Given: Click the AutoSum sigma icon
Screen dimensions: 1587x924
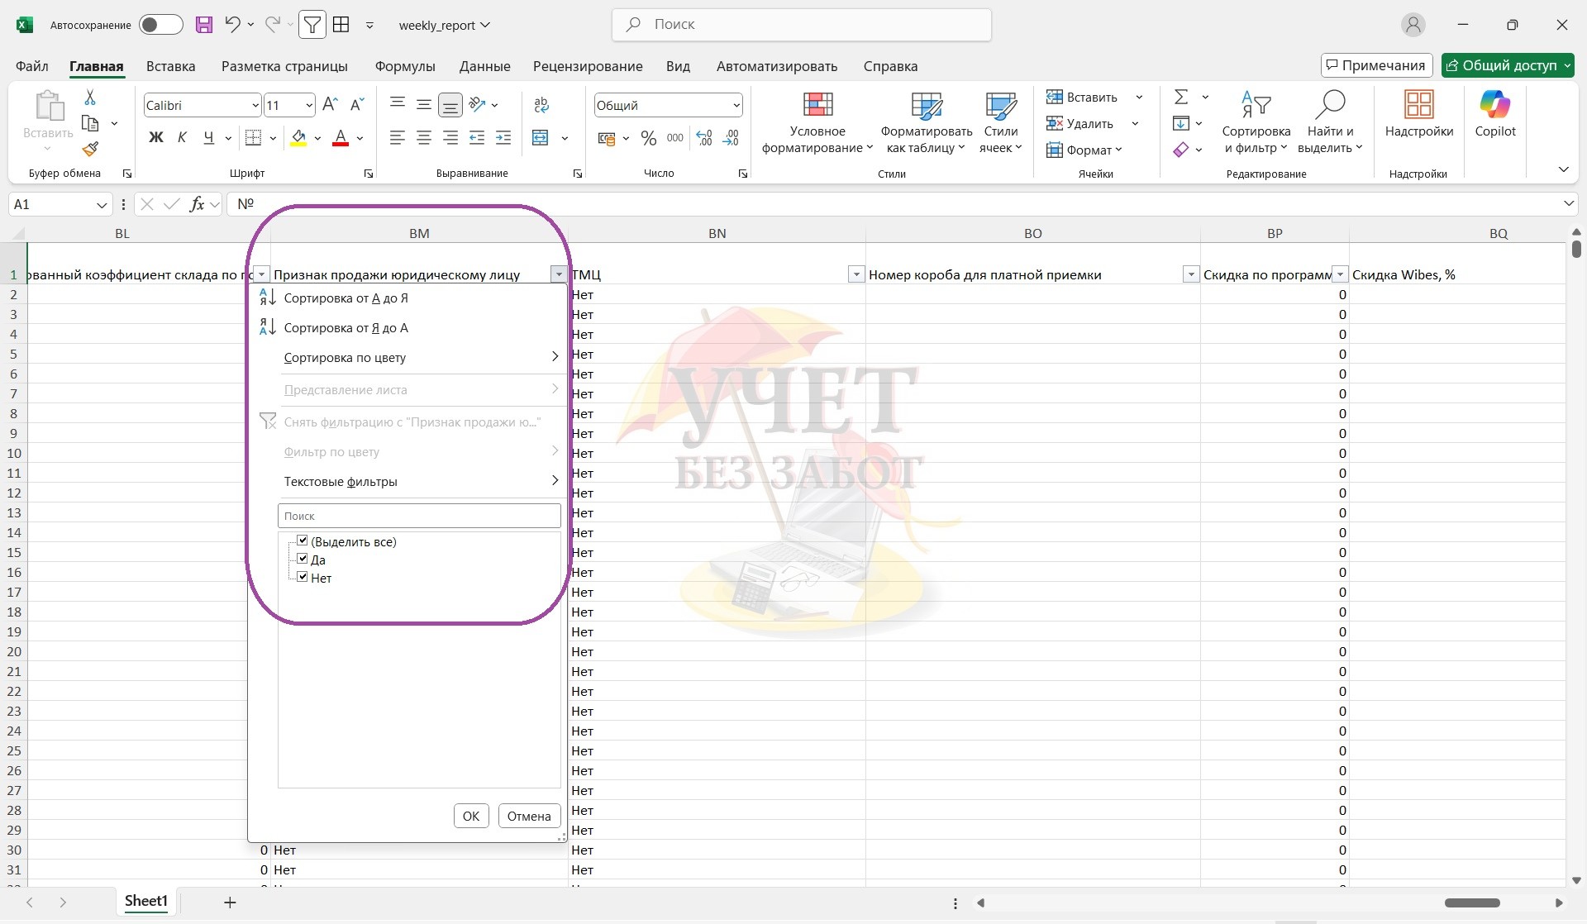Looking at the screenshot, I should [1181, 98].
